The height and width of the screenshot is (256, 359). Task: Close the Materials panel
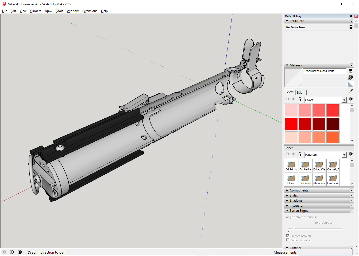[x=352, y=65]
